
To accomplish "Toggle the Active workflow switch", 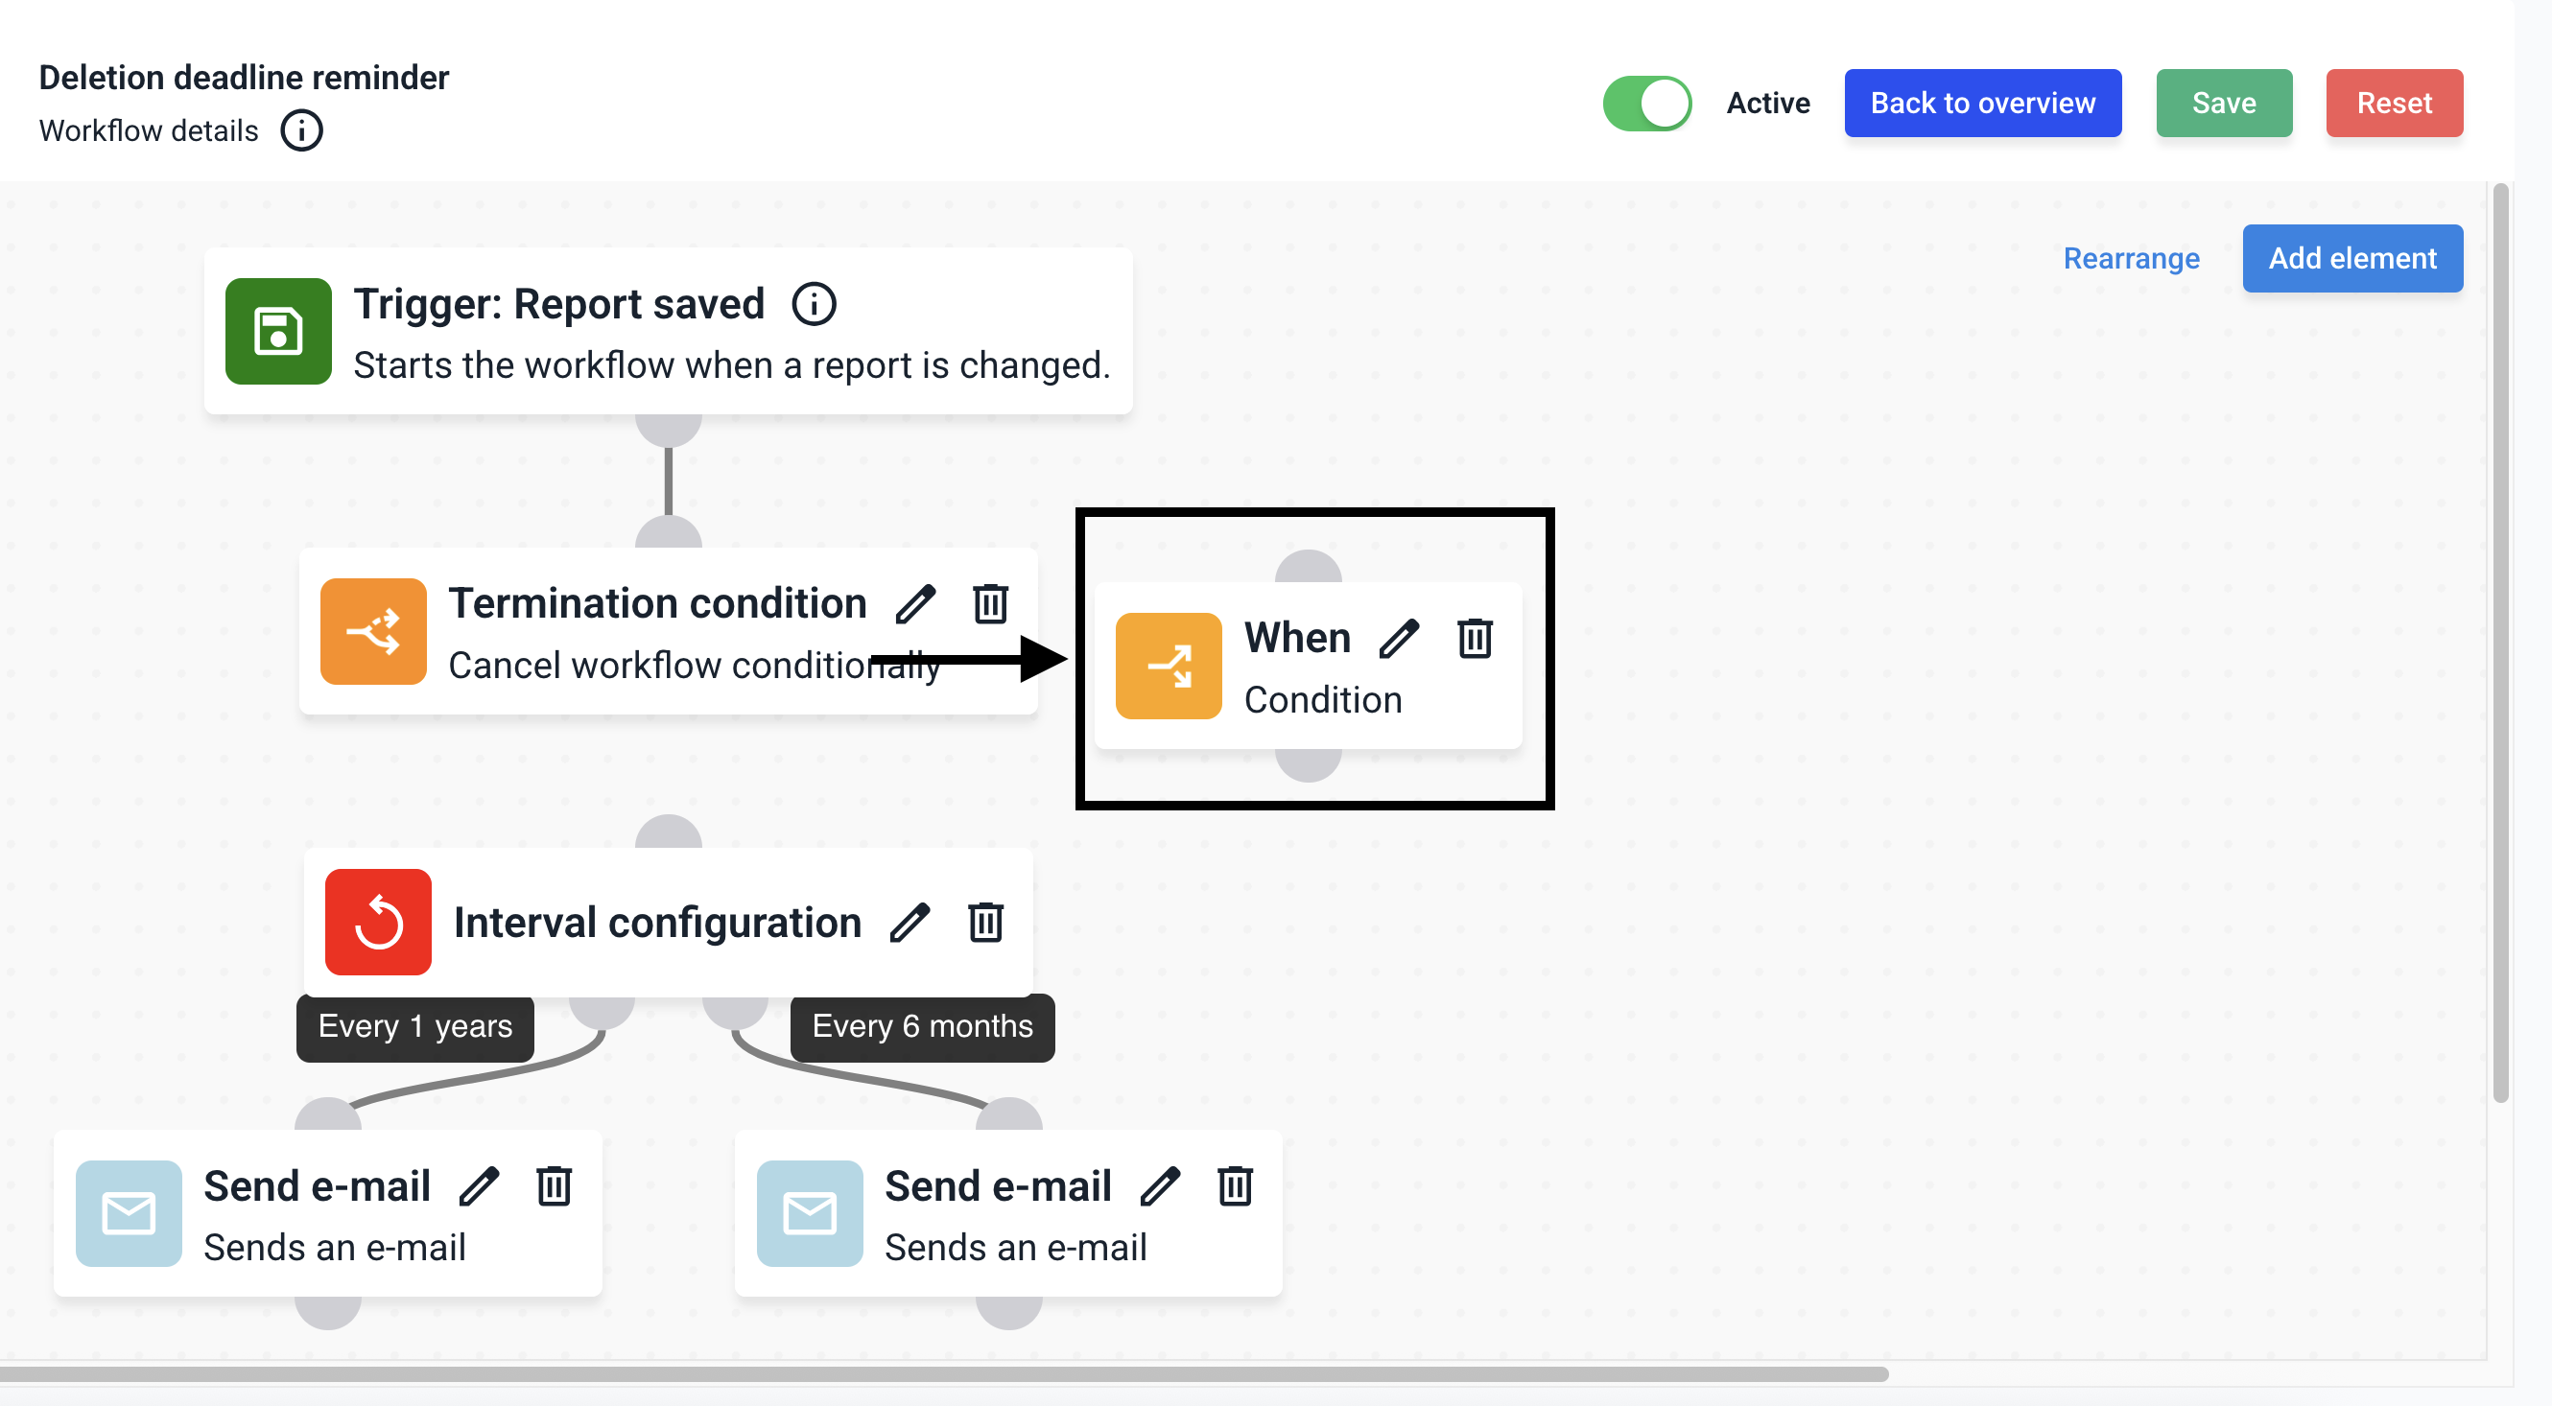I will pos(1646,103).
